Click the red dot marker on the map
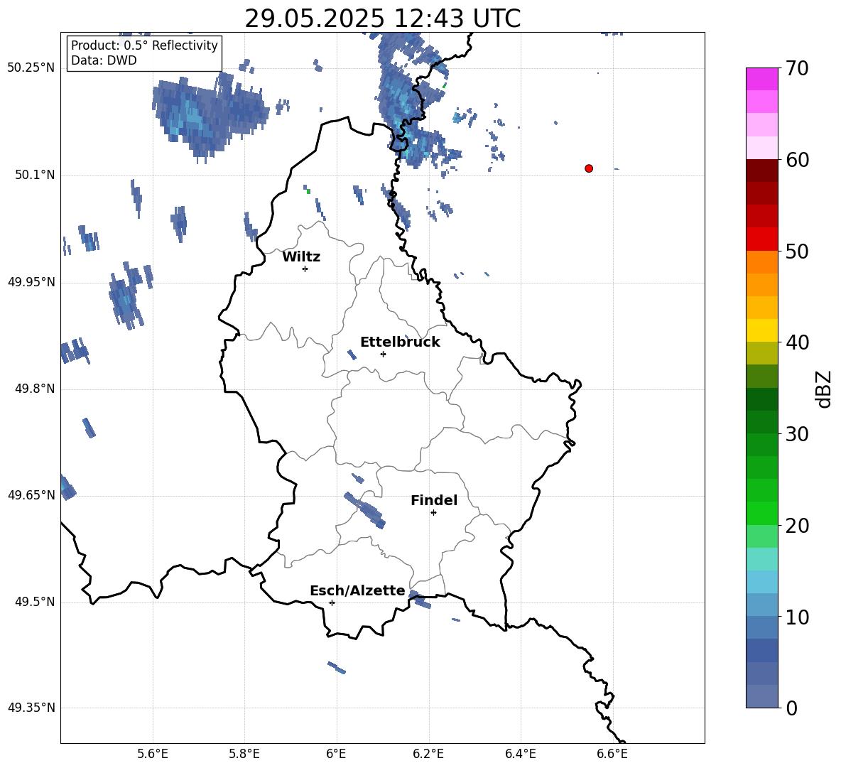The image size is (841, 768). (x=589, y=168)
